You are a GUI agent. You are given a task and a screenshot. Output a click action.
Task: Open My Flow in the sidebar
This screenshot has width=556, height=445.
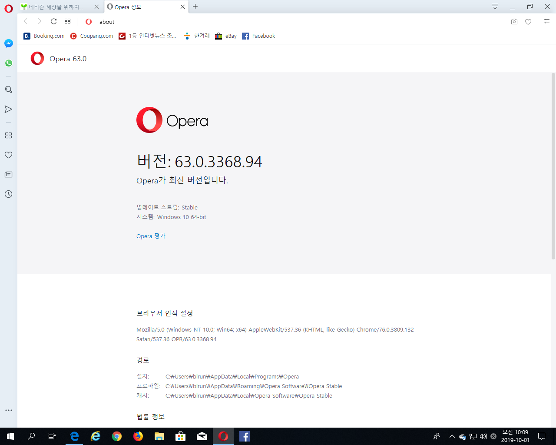click(8, 109)
